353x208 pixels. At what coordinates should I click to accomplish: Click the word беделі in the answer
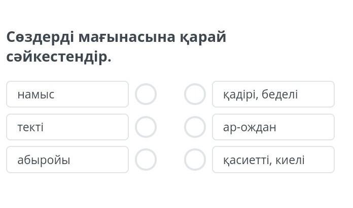tap(280, 94)
